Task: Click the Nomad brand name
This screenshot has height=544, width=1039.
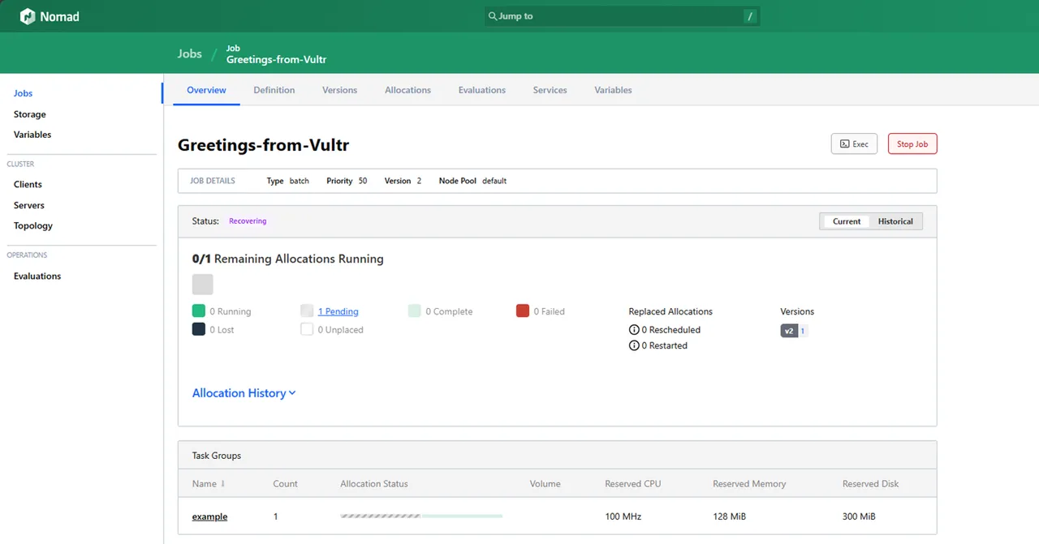Action: point(60,16)
